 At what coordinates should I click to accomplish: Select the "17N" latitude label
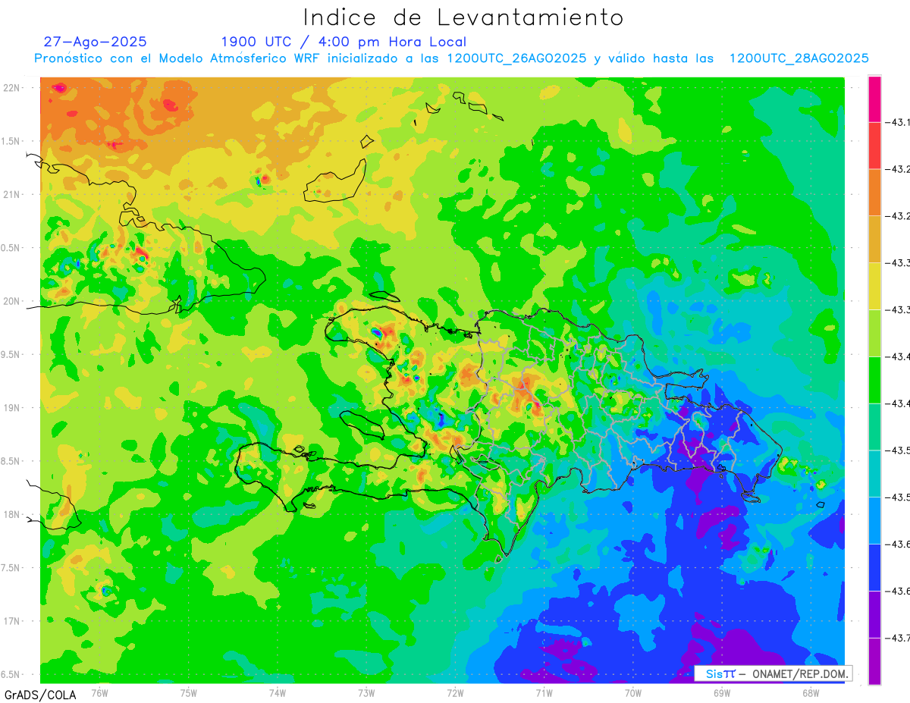coord(11,620)
